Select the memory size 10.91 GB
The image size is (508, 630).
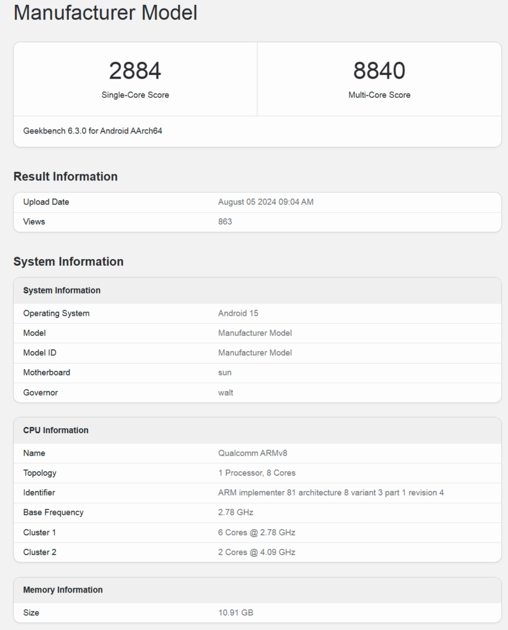click(236, 613)
